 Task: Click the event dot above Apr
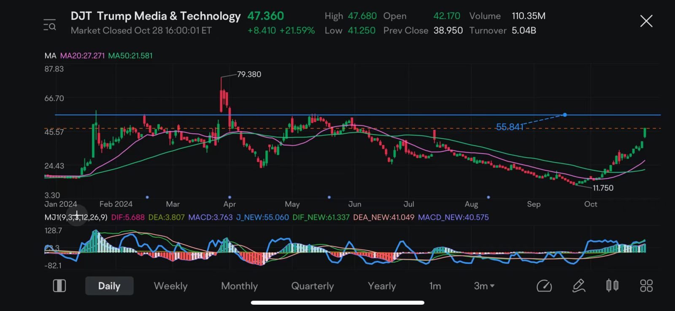click(x=229, y=197)
